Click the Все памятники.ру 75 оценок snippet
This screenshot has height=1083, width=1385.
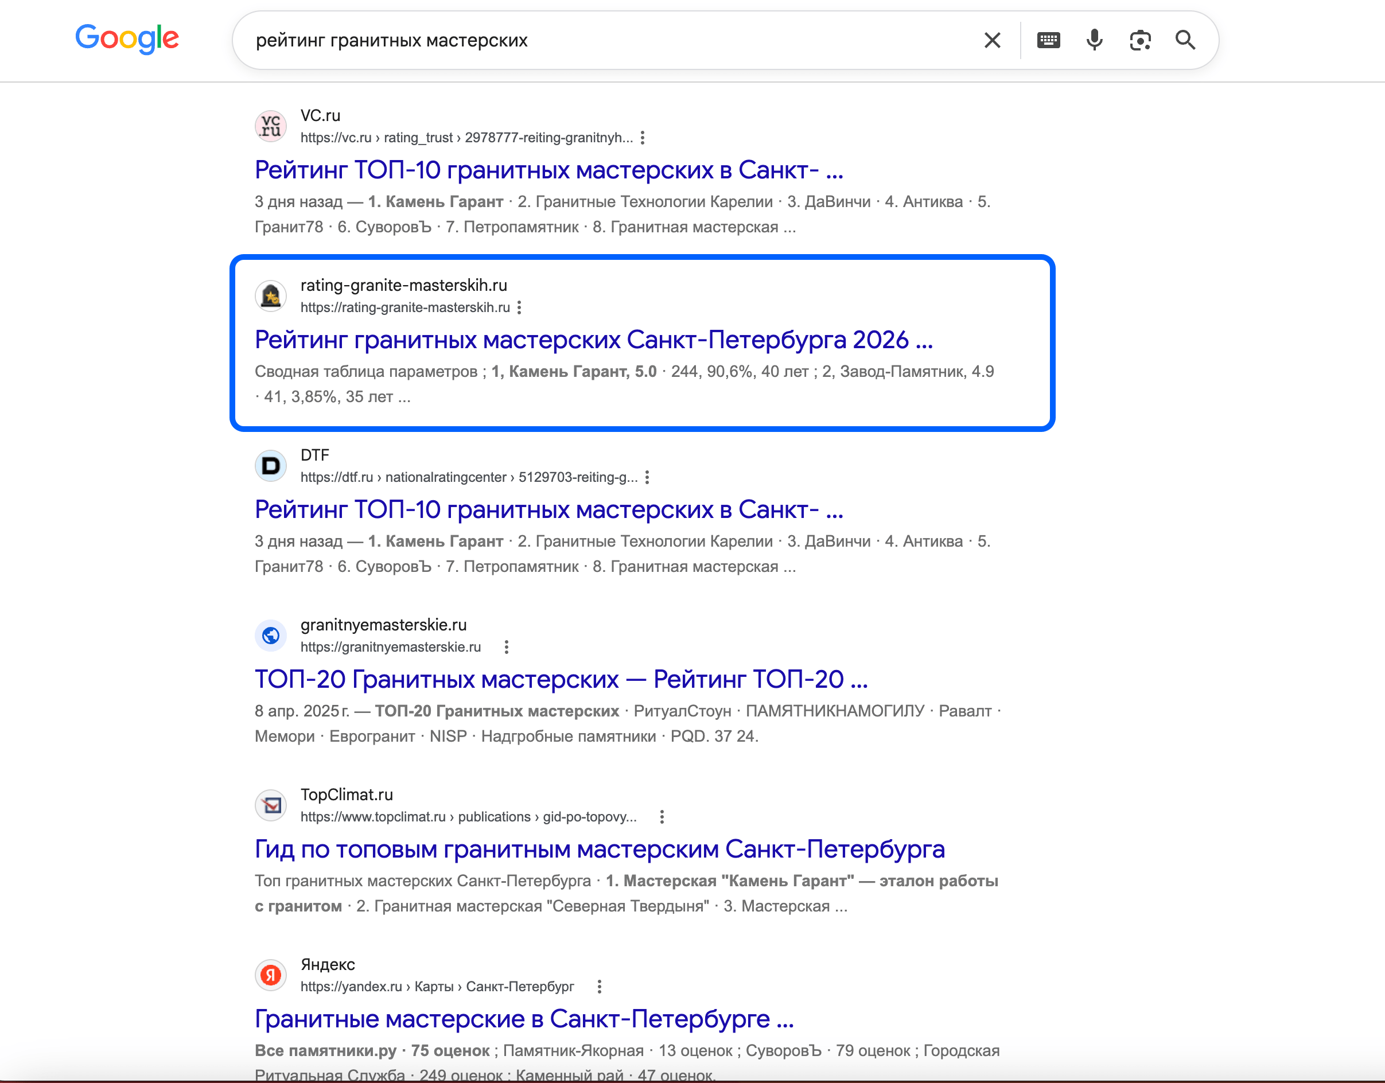click(x=372, y=1051)
